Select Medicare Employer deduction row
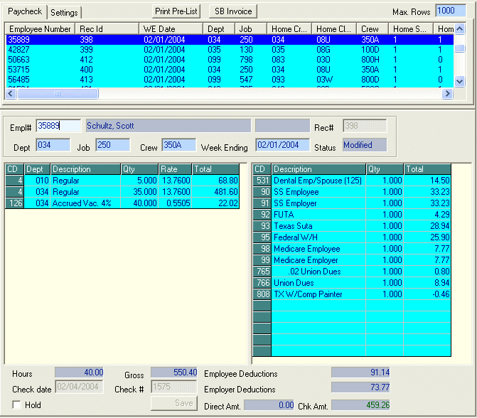 click(x=352, y=260)
